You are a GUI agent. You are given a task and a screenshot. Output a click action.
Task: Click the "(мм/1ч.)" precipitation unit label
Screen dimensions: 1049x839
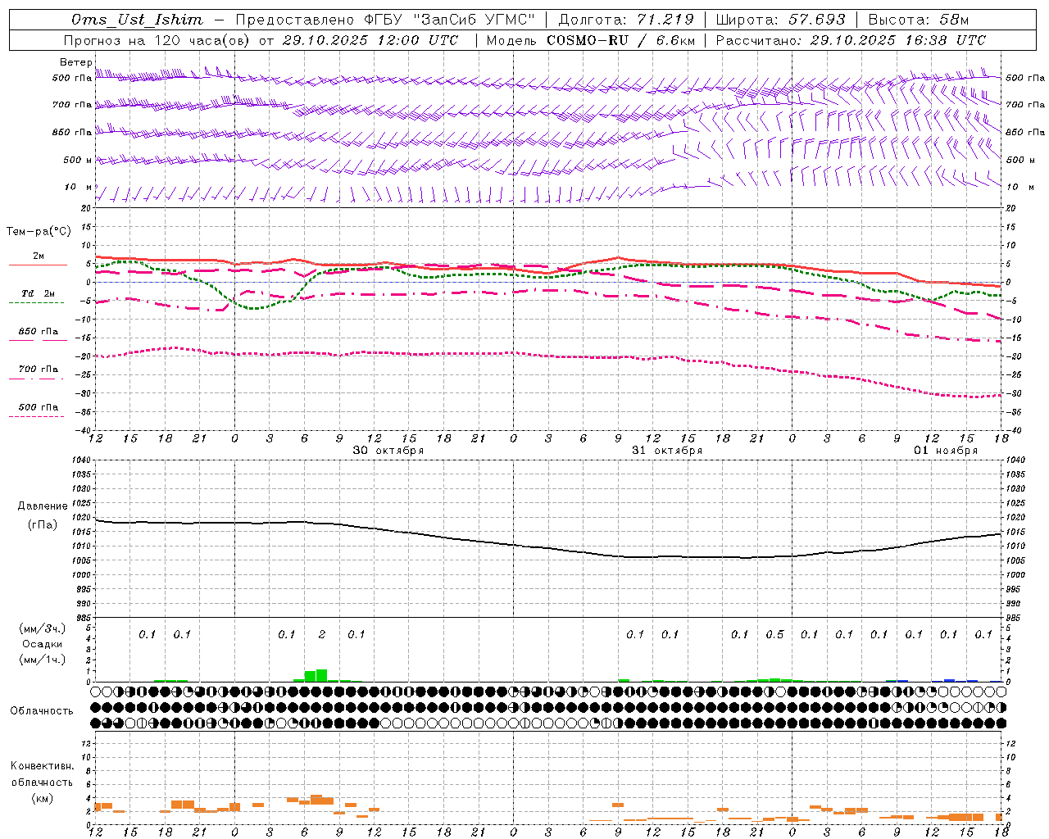click(42, 660)
